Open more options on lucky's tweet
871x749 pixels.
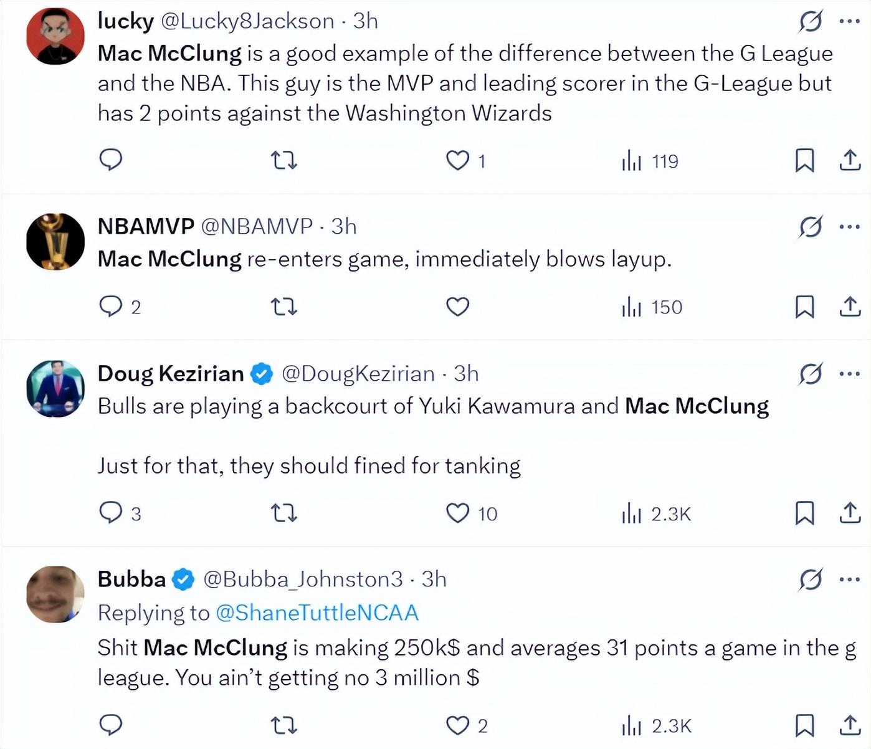(850, 21)
